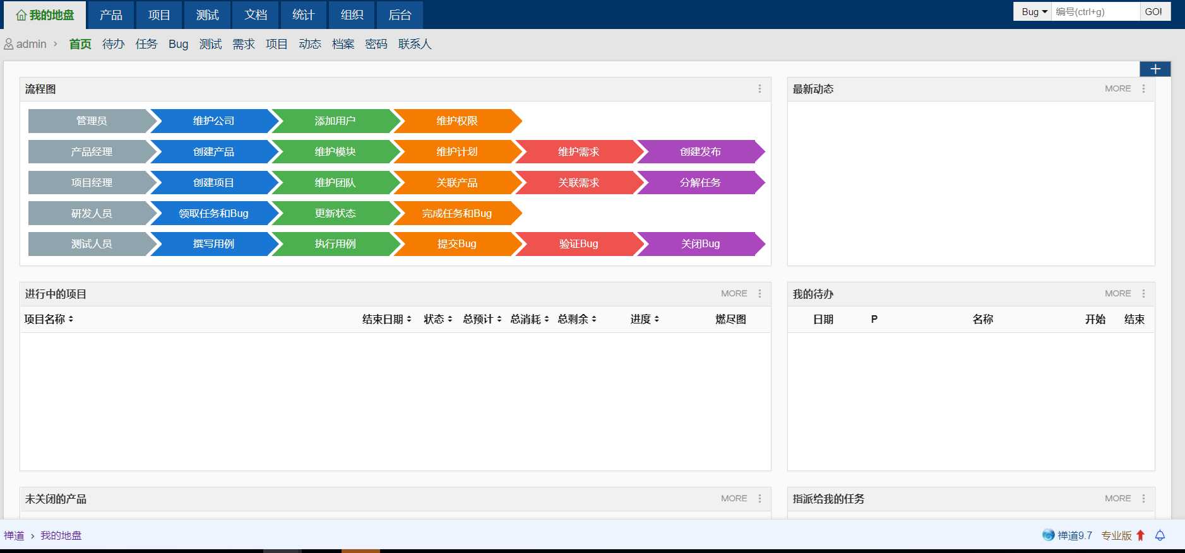Viewport: 1185px width, 553px height.
Task: Click the red upgrade arrow icon
Action: click(x=1140, y=535)
